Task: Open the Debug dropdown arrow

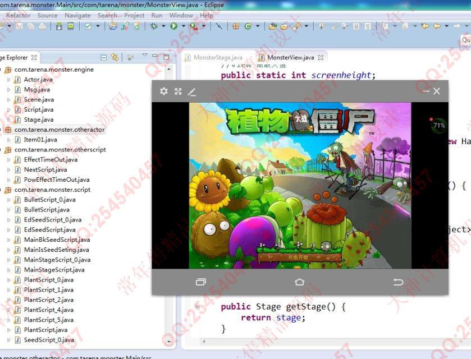Action: (163, 26)
